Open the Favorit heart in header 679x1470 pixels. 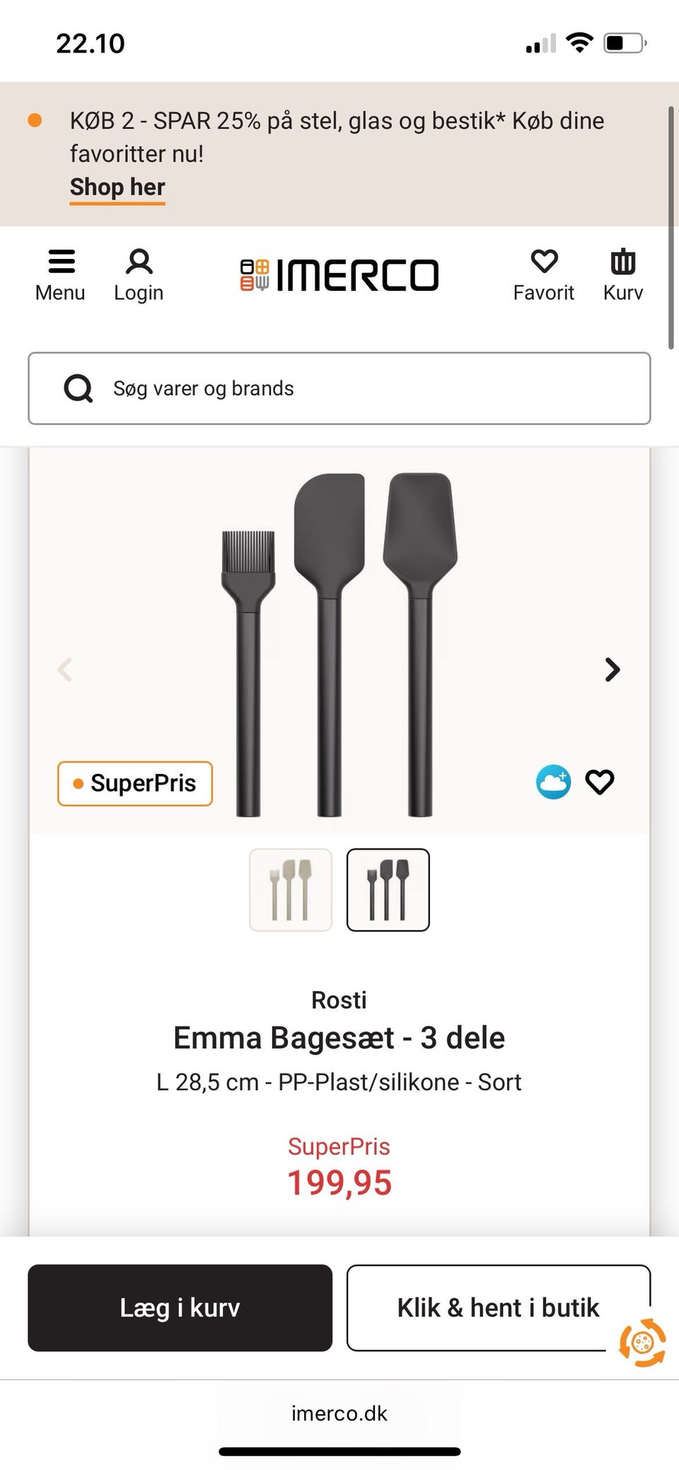coord(544,262)
